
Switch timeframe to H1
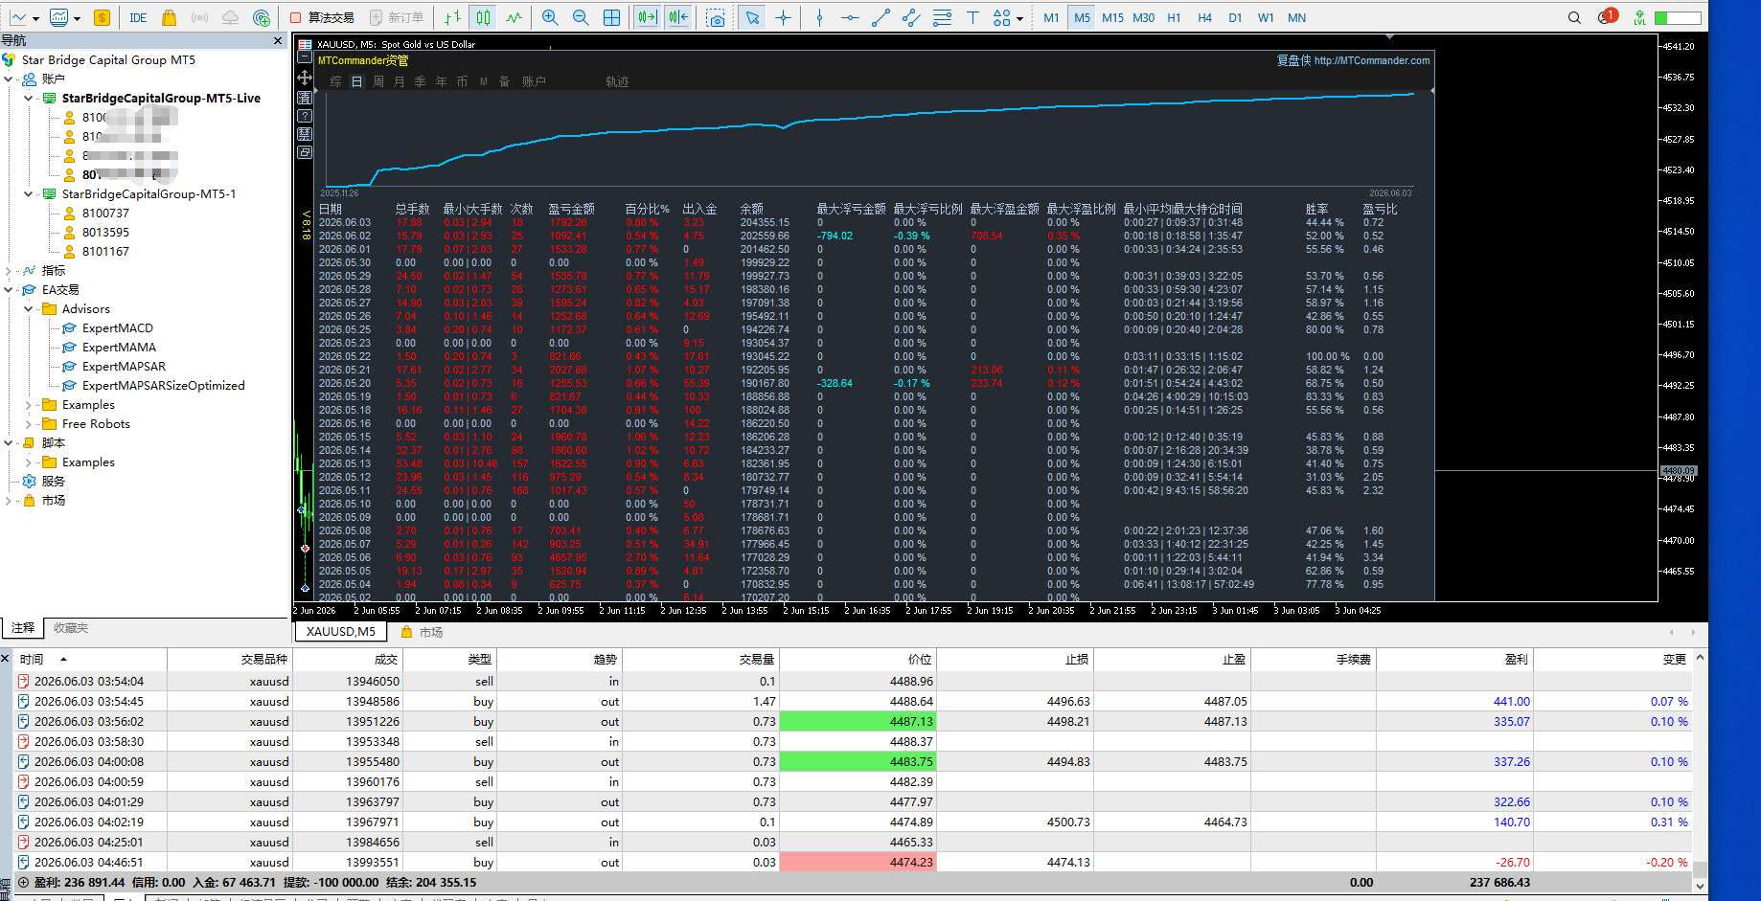click(x=1174, y=17)
